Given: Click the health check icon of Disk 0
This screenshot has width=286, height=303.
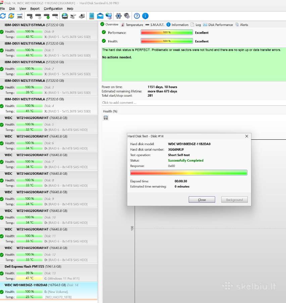Looking at the screenshot, I should [x=2, y=32].
